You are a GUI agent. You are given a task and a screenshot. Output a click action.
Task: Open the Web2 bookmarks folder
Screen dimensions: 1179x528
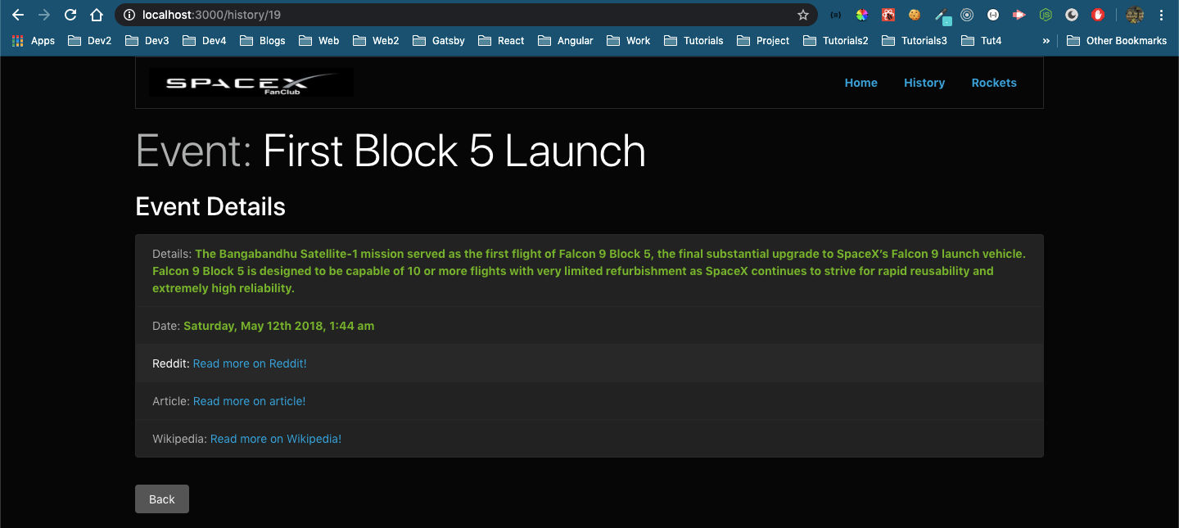click(376, 40)
